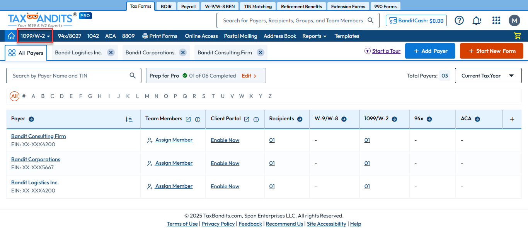Click the plus icon to add column

(x=512, y=119)
